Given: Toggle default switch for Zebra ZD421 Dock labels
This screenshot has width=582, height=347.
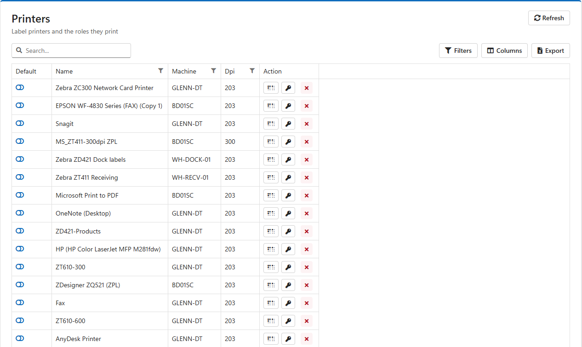Looking at the screenshot, I should click(x=20, y=159).
